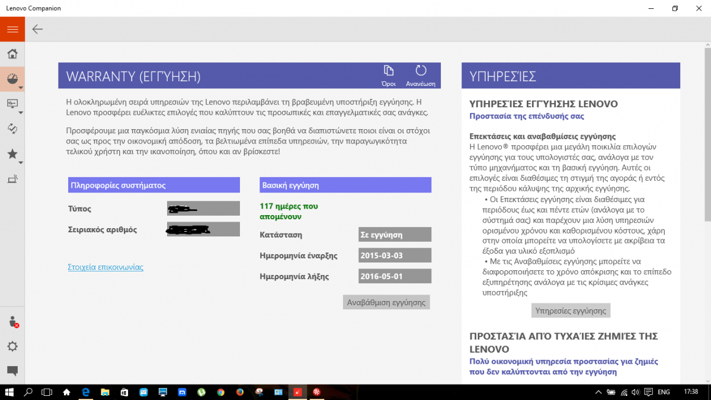Click the WARRANTY (ΕΓΓΎΗΣΗ) title
Screen dimensions: 711x400
(x=133, y=76)
